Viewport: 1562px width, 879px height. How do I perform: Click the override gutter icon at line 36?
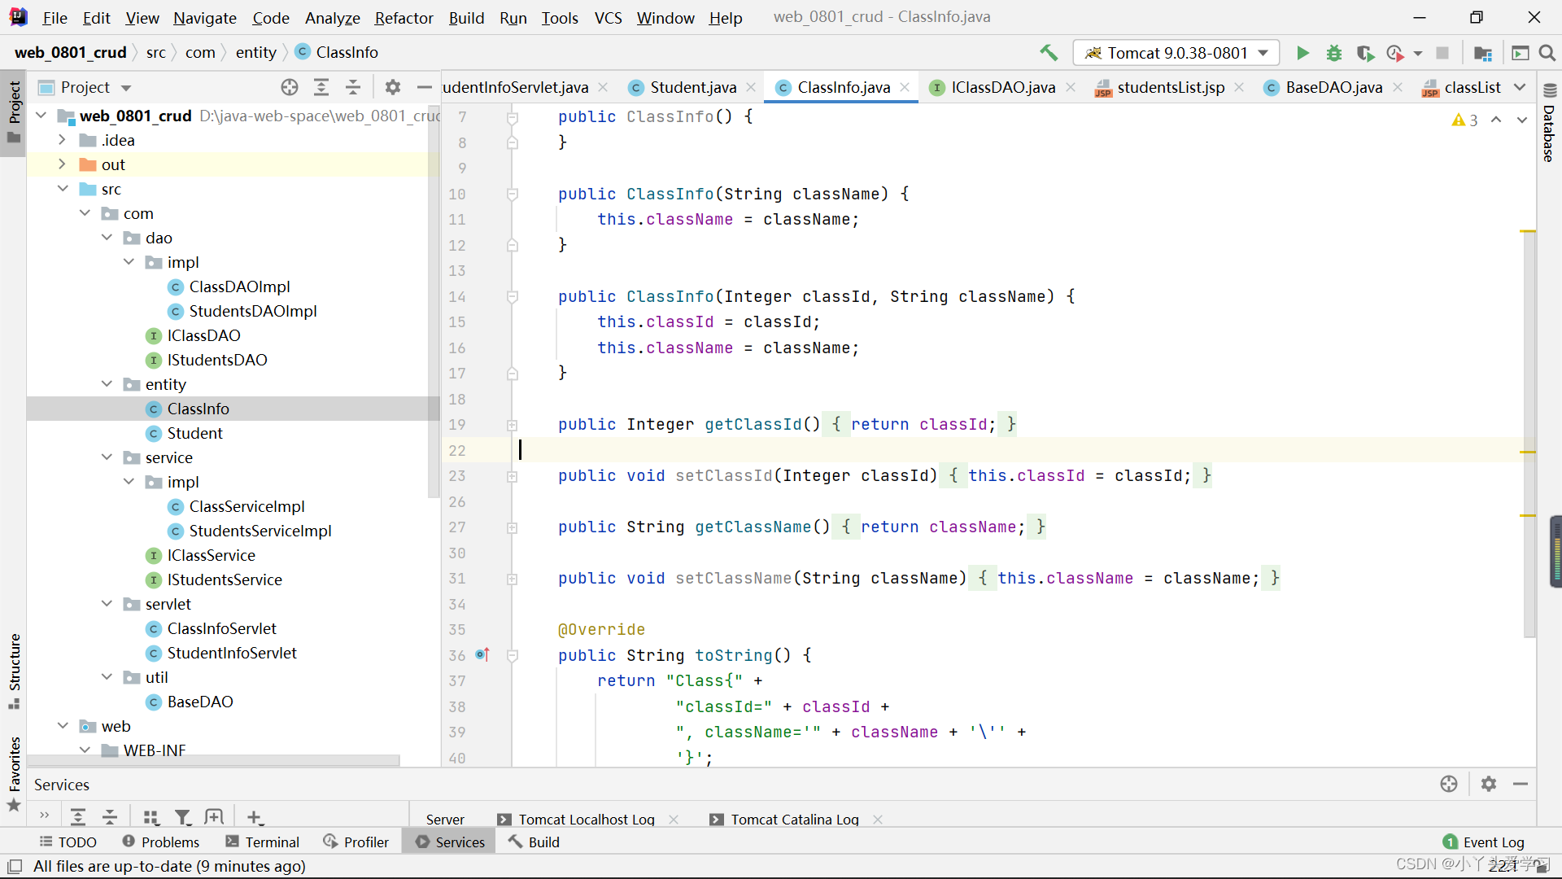pos(482,654)
